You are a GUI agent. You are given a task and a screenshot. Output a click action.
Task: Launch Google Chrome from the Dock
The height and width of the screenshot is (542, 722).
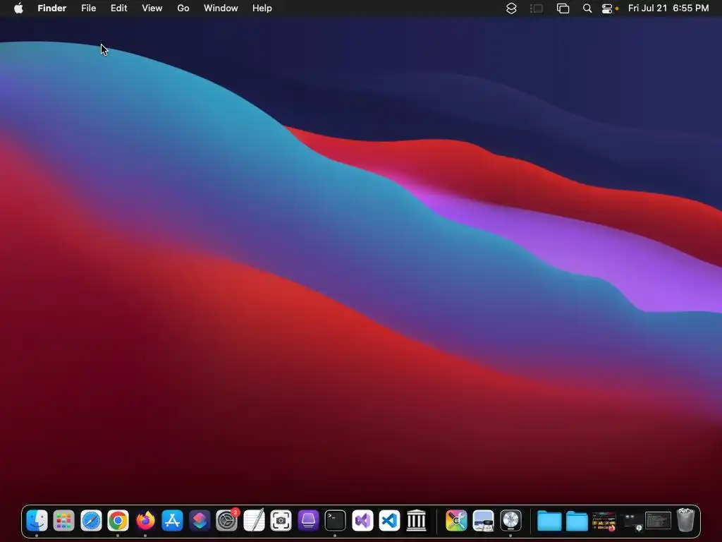tap(118, 521)
